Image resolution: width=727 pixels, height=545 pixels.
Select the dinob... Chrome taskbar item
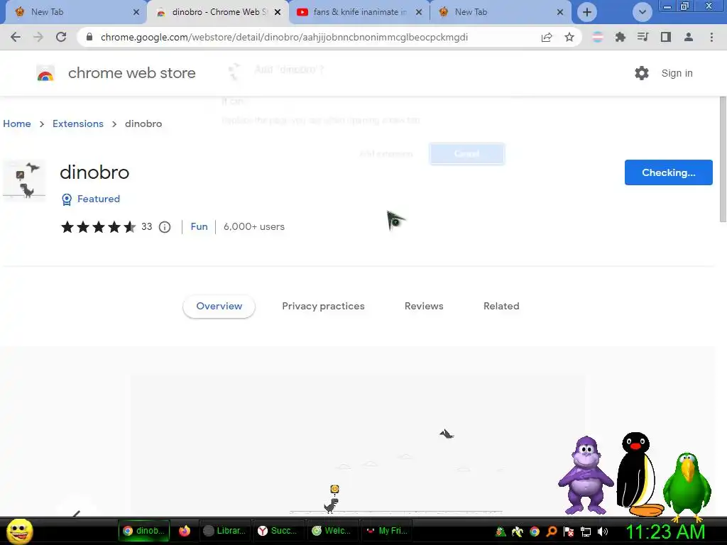click(x=144, y=531)
